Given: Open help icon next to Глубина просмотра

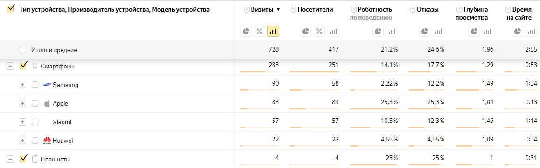Looking at the screenshot, I should click(x=458, y=10).
